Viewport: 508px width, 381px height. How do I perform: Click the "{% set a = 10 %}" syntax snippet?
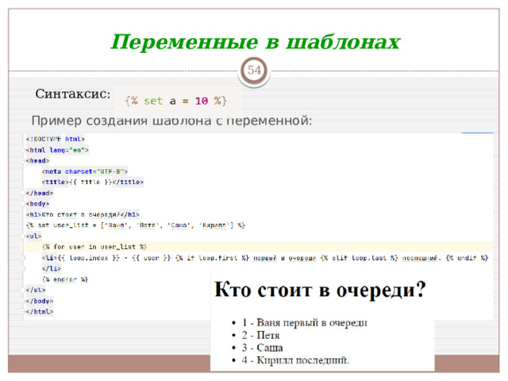point(176,101)
